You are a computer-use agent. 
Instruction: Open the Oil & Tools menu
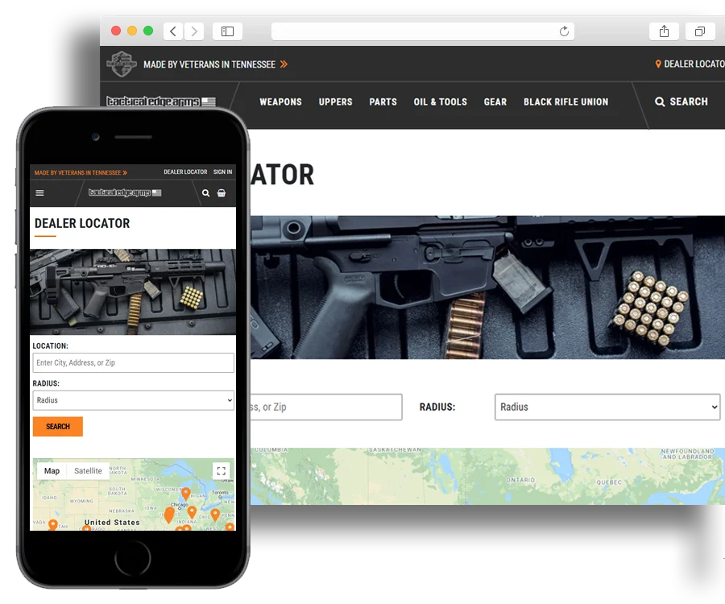[x=440, y=101]
